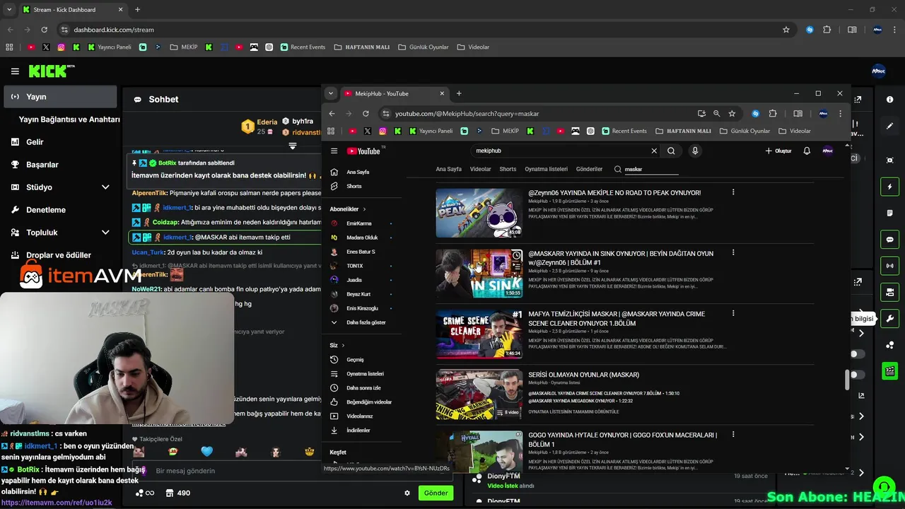Open YouTube account avatar menu
Viewport: 905px width, 509px height.
tap(828, 151)
